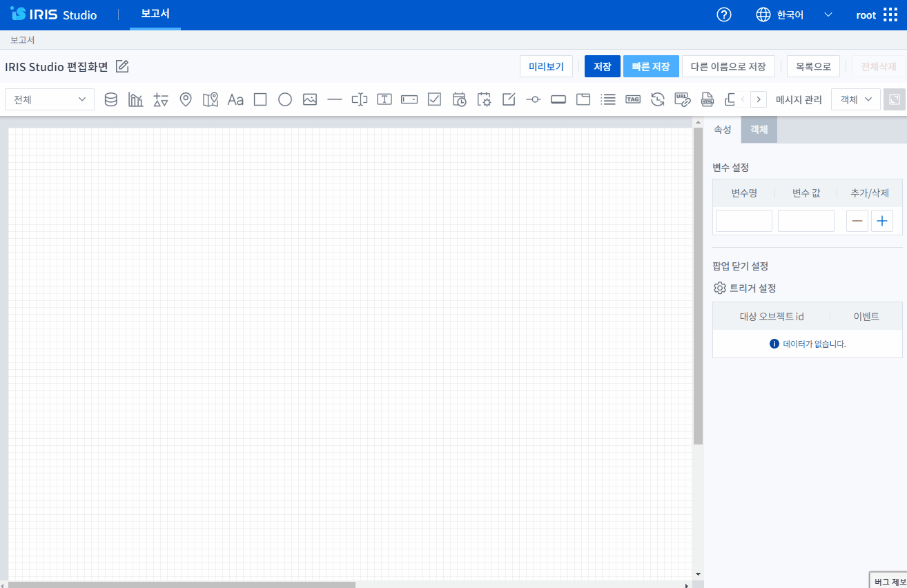907x588 pixels.
Task: Click the expand canvas icon beside the 객체 dropdown
Action: click(894, 99)
